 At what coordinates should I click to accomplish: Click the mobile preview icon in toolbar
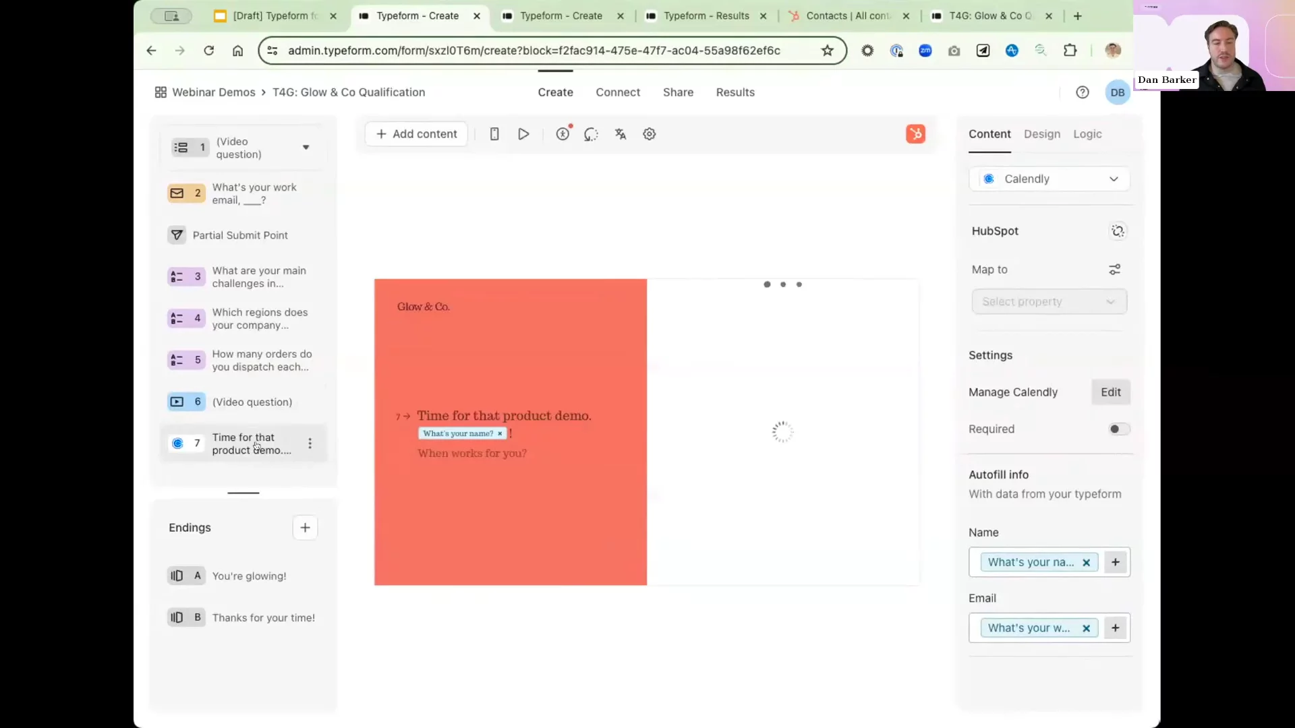coord(494,134)
